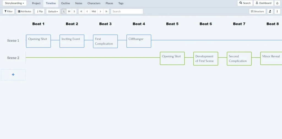This screenshot has width=282, height=139.
Task: Open the Minor Reveal card
Action: tap(271, 58)
